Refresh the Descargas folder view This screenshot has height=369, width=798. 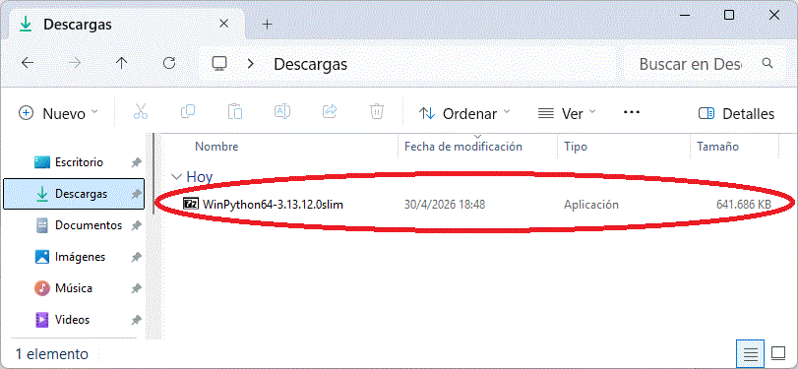(169, 63)
